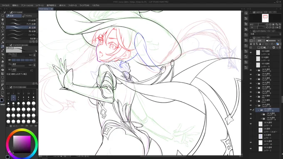The image size is (283, 159).
Task: Toggle visibility of フォルダー 15
Action: [x=251, y=114]
